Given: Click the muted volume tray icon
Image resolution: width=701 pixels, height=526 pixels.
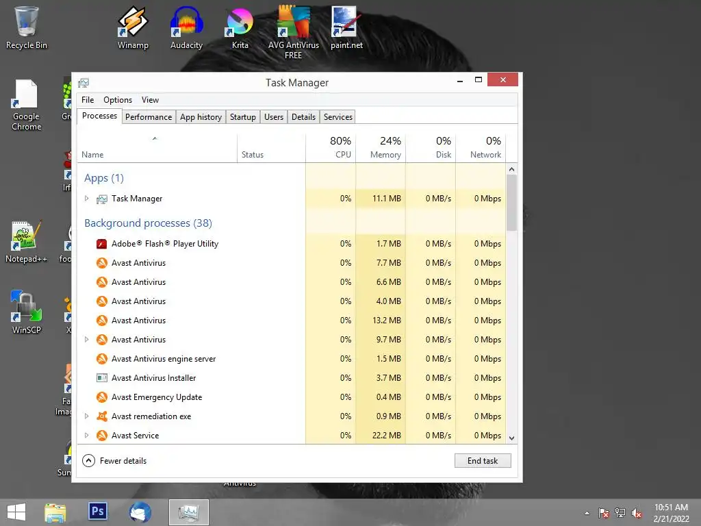Looking at the screenshot, I should tap(637, 513).
